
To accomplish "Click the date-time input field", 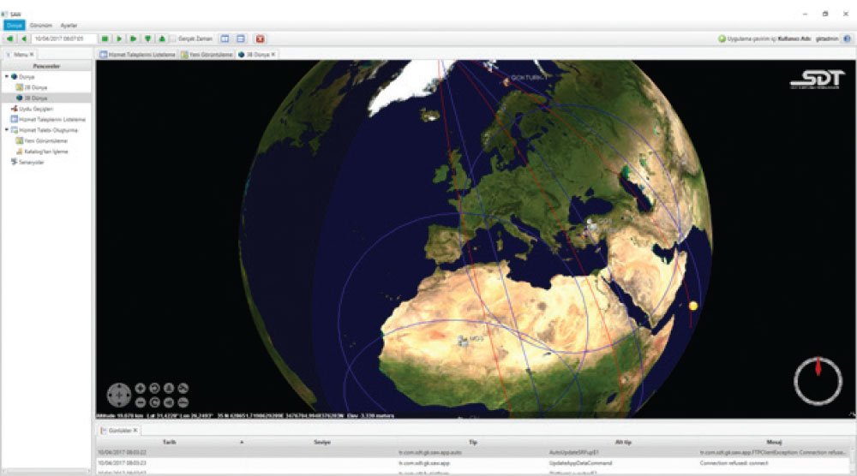I will [x=64, y=39].
